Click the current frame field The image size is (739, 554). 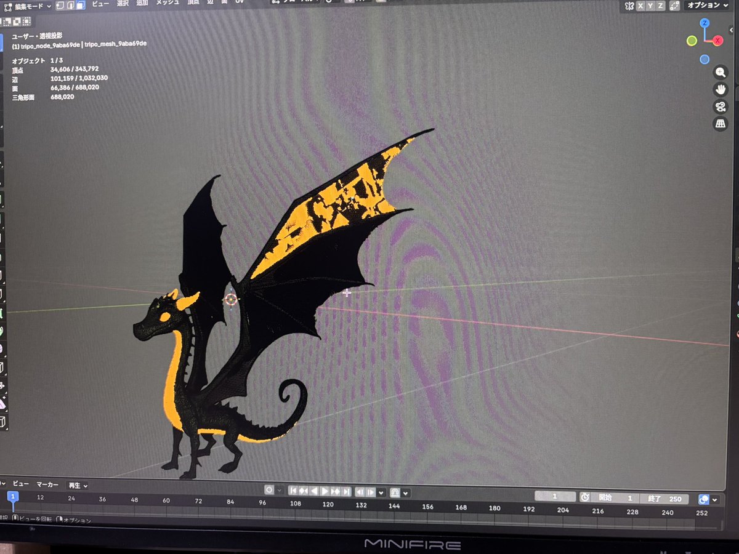[x=555, y=496]
